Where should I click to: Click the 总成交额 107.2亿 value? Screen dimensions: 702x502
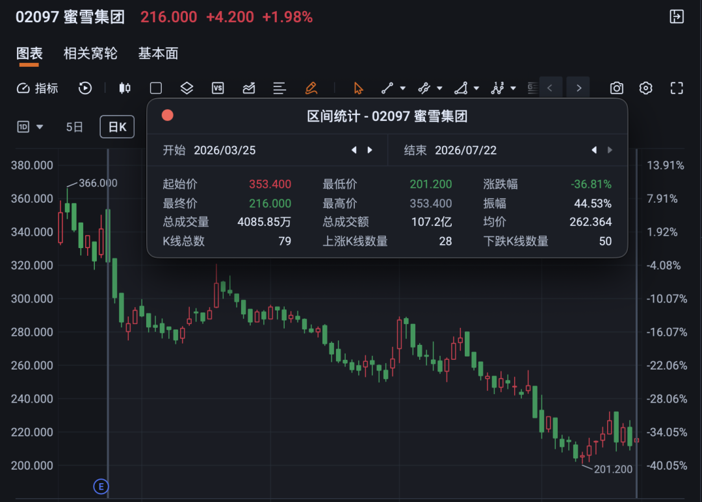click(x=432, y=222)
